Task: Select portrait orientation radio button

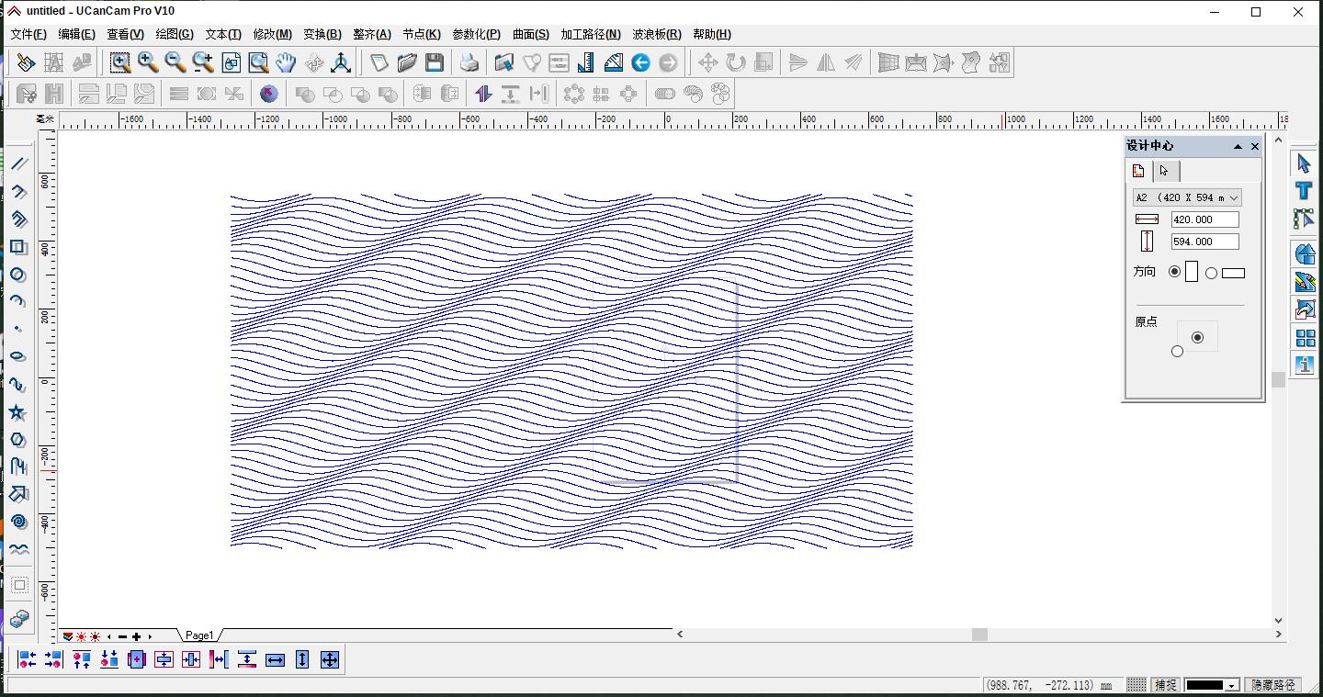Action: pyautogui.click(x=1174, y=272)
